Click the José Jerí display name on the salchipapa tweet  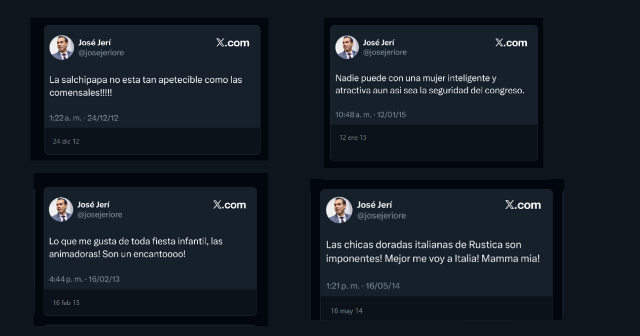95,42
